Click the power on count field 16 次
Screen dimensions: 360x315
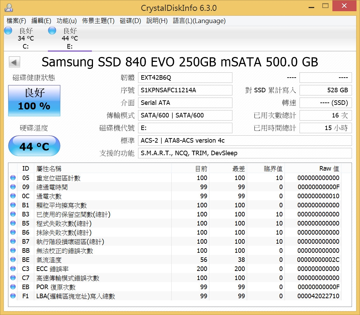(325, 115)
